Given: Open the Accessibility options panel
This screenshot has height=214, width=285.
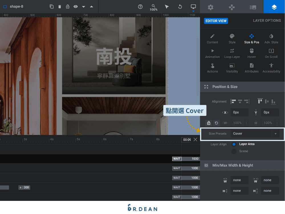Looking at the screenshot, I should (271, 68).
